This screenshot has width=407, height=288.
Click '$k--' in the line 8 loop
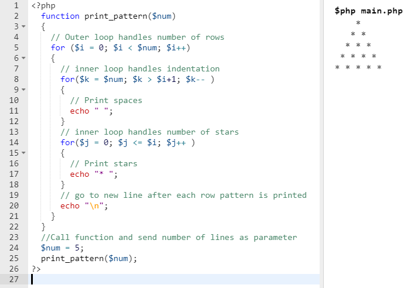(x=195, y=79)
